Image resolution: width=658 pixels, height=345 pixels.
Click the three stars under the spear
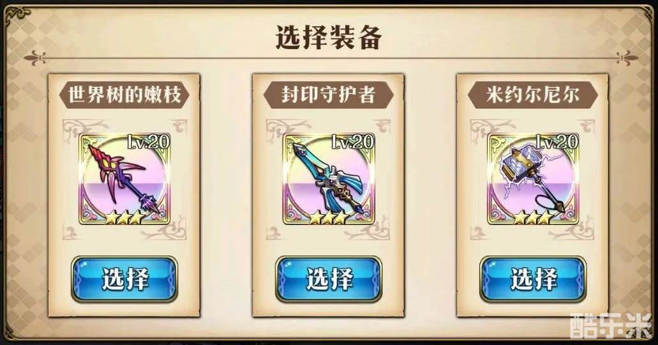(124, 218)
